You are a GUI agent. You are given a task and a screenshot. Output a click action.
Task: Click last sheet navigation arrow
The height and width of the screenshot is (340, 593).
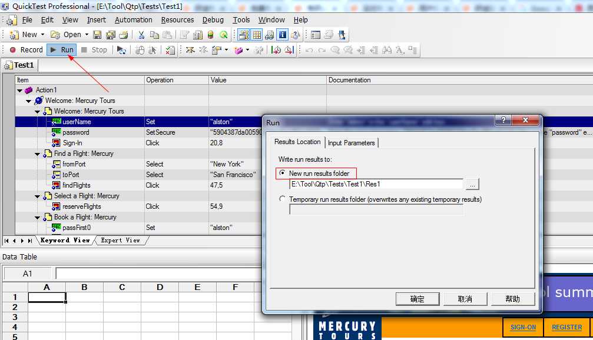point(30,241)
